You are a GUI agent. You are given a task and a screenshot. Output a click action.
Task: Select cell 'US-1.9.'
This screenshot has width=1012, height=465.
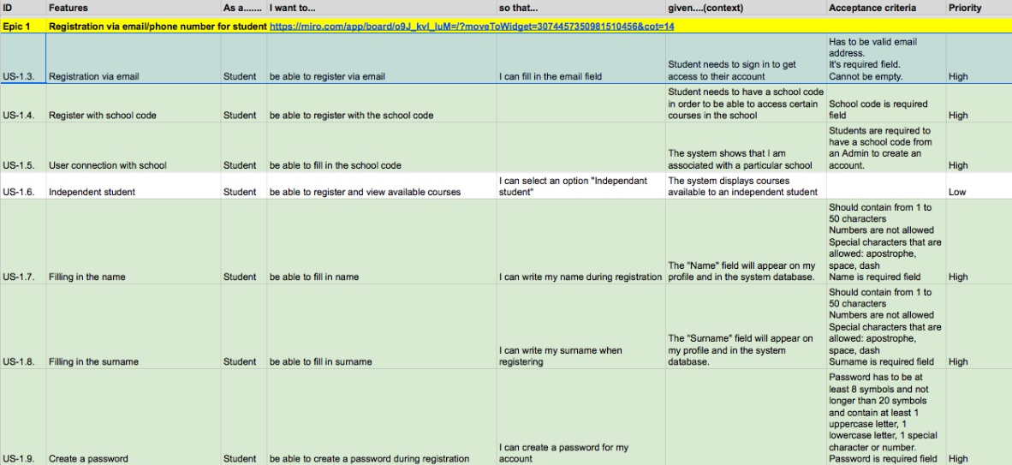pos(23,417)
